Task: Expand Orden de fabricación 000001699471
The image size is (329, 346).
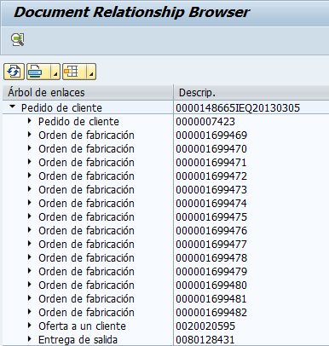Action: tap(30, 162)
